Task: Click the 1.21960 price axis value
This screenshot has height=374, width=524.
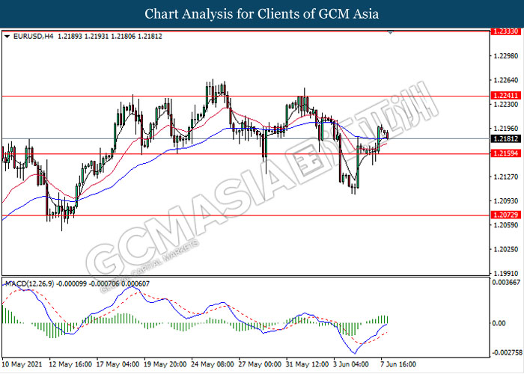Action: pyautogui.click(x=505, y=128)
